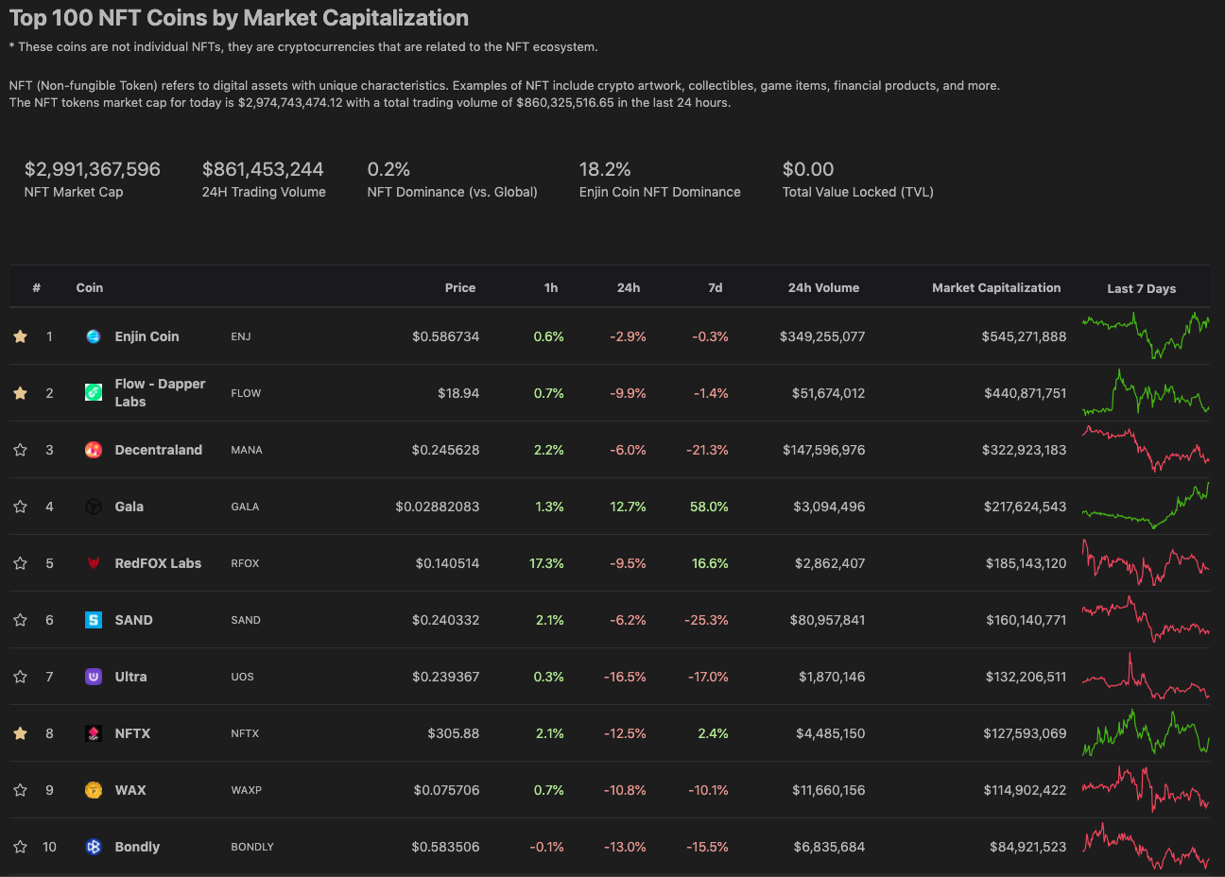Unfavorite Enjin Coin via its star
Viewport: 1225px width, 877px height.
(x=20, y=336)
